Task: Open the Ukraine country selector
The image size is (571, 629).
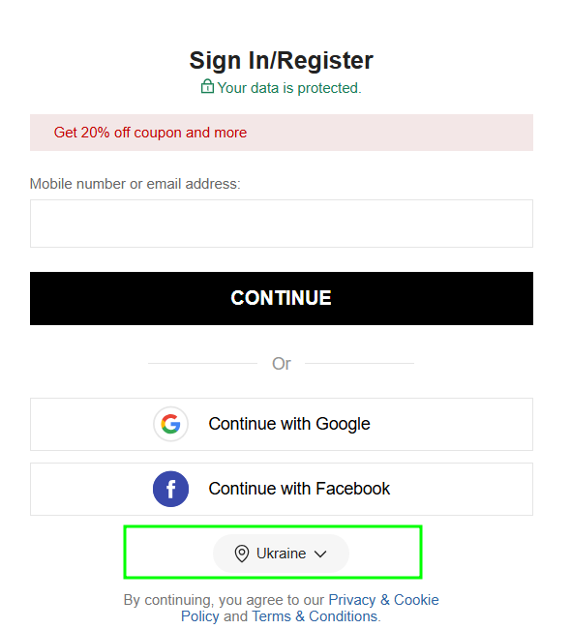Action: pyautogui.click(x=281, y=554)
